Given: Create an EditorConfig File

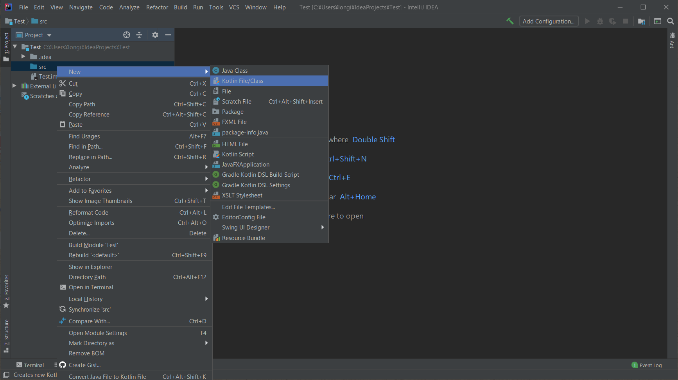Looking at the screenshot, I should click(x=269, y=217).
